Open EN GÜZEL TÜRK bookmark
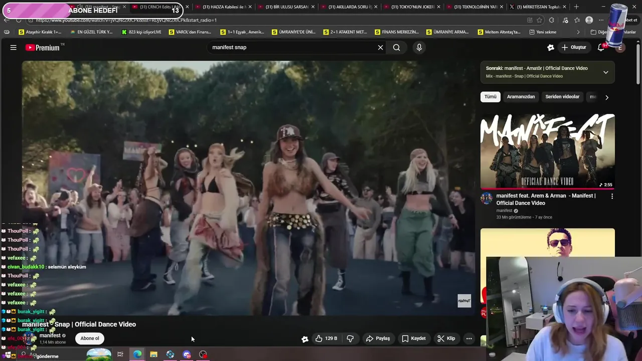The width and height of the screenshot is (642, 361). tap(91, 32)
